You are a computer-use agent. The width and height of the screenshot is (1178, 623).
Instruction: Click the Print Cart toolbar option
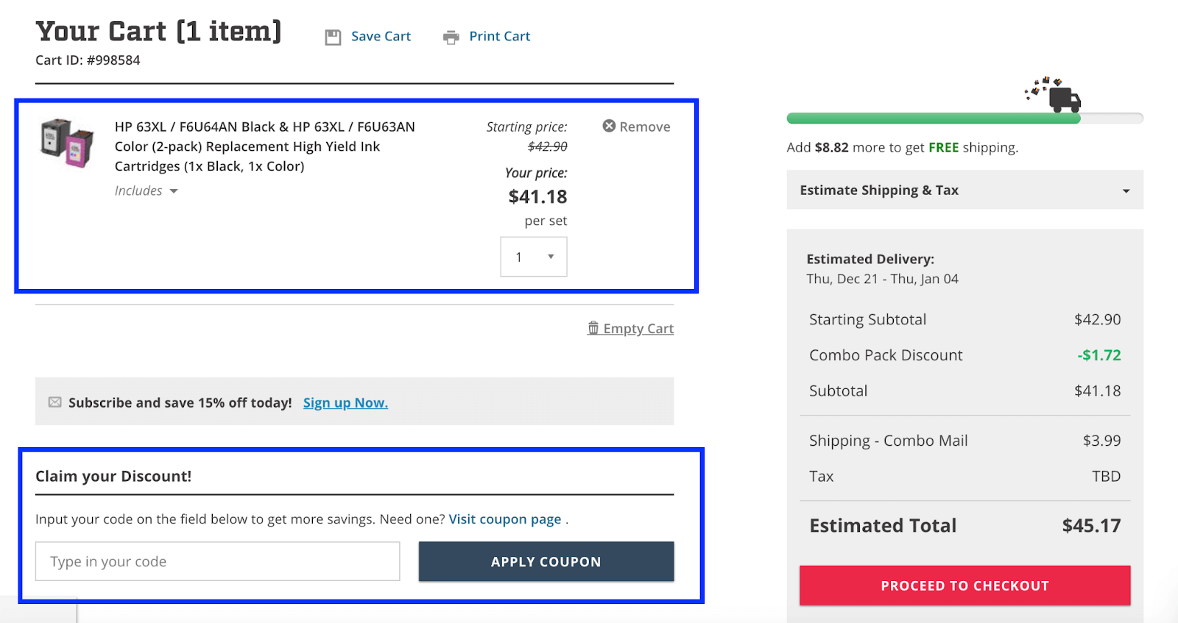[500, 35]
